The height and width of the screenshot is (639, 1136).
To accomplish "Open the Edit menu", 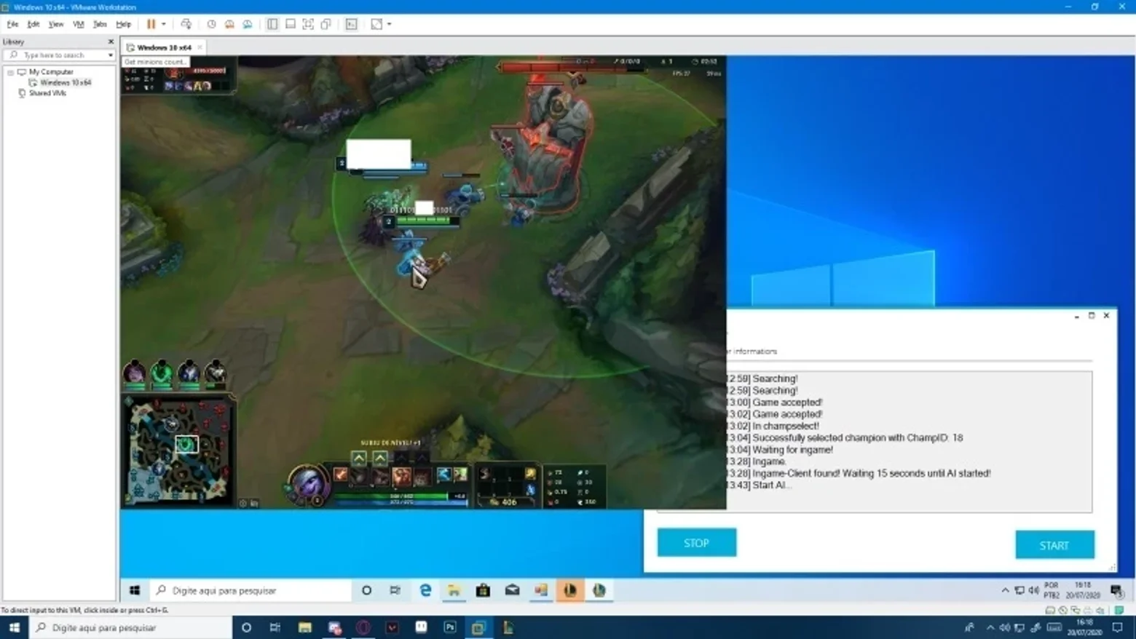I will (33, 24).
